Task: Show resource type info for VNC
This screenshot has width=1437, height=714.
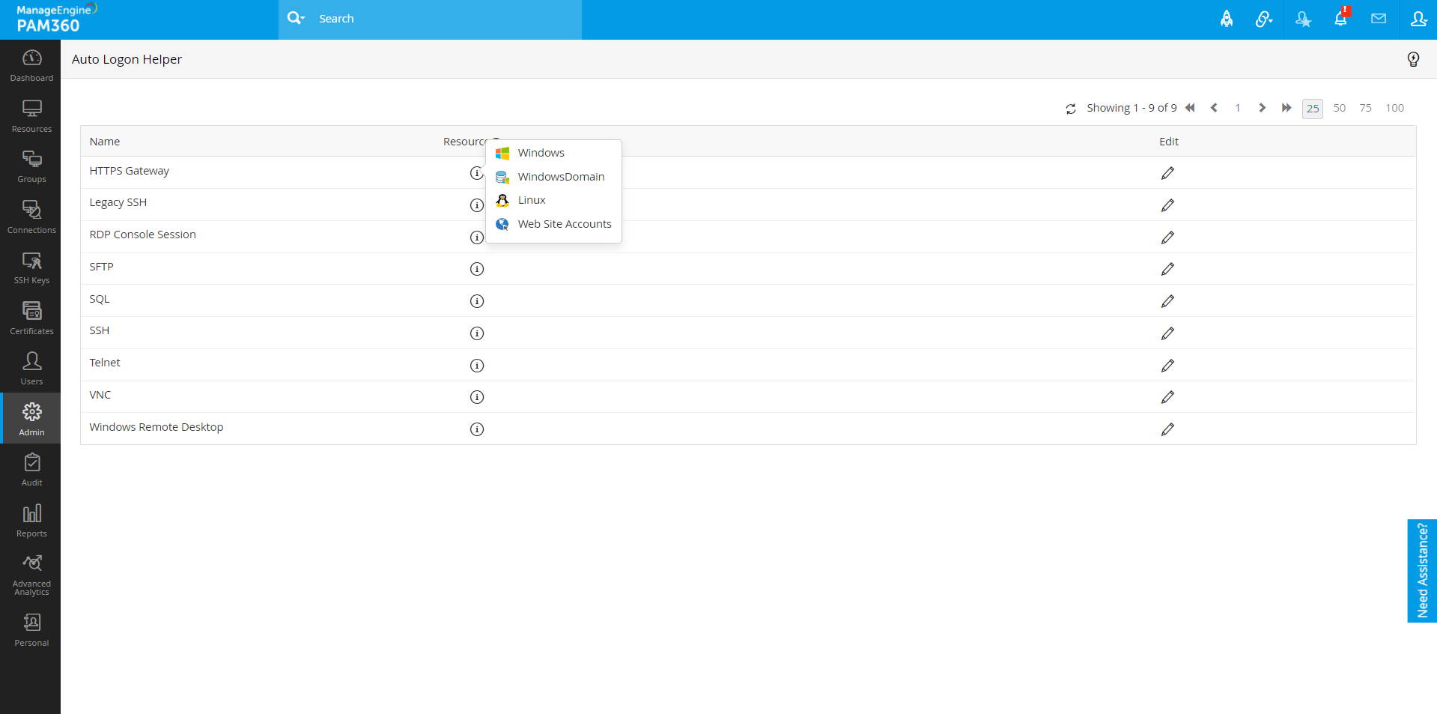Action: coord(477,397)
